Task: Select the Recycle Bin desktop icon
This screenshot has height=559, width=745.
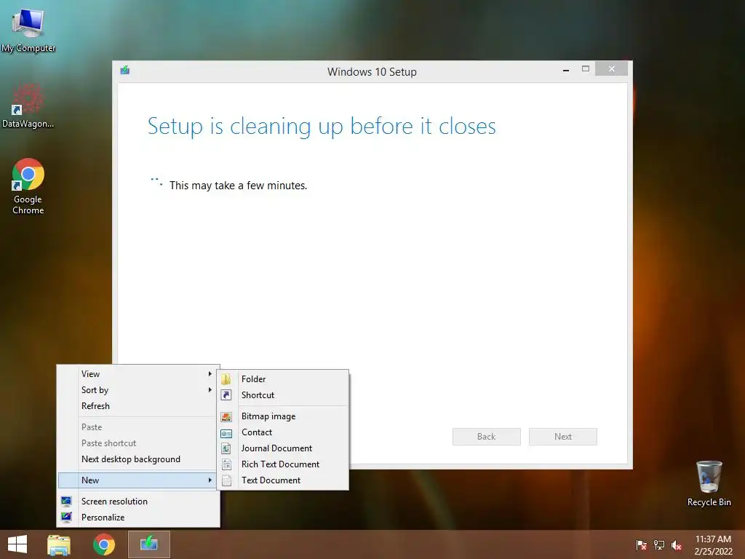Action: pyautogui.click(x=709, y=483)
